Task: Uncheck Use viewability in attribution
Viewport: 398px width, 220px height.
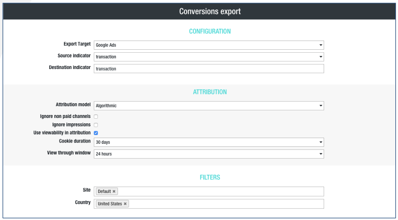Action: pyautogui.click(x=96, y=133)
